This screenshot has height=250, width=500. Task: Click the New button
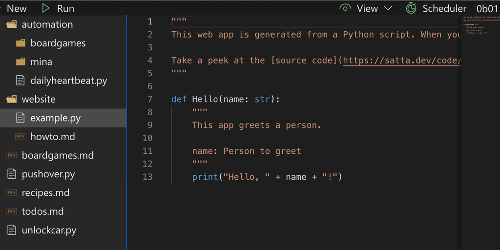(x=17, y=8)
